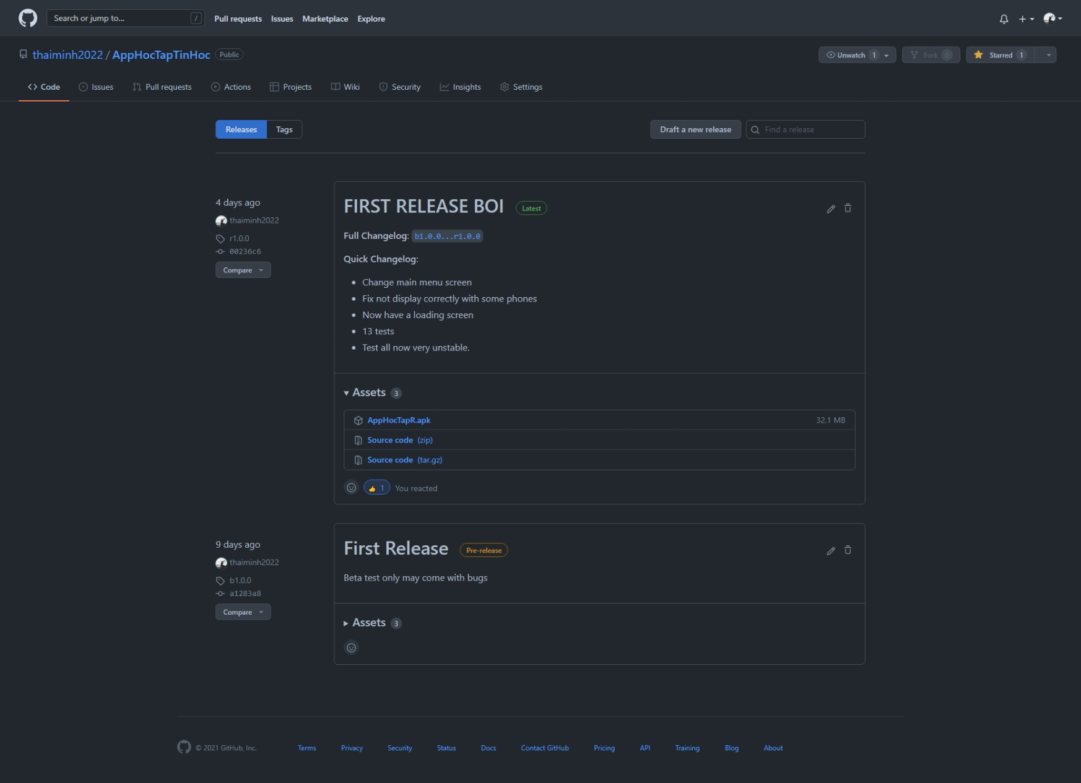Click the Fork button
This screenshot has width=1081, height=783.
[x=931, y=55]
